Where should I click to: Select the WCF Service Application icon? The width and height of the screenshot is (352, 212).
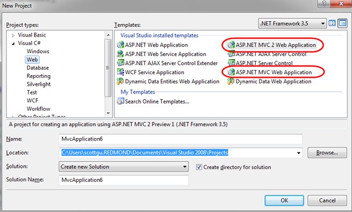(x=121, y=72)
